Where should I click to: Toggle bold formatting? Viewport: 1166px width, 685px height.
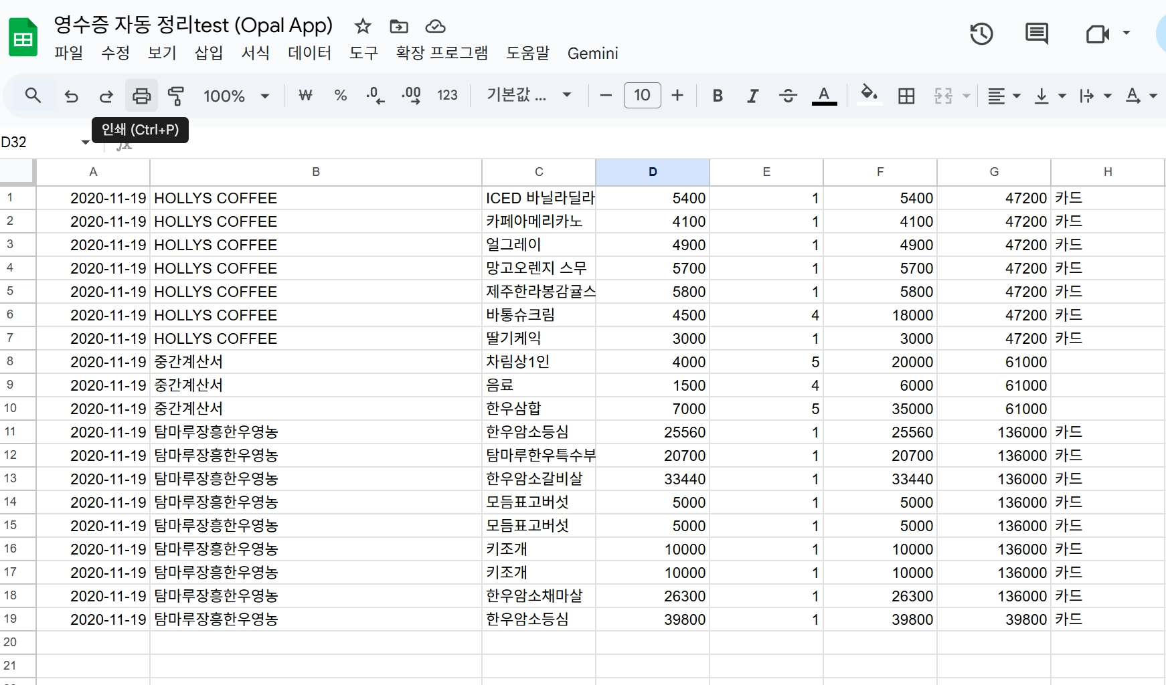coord(718,96)
